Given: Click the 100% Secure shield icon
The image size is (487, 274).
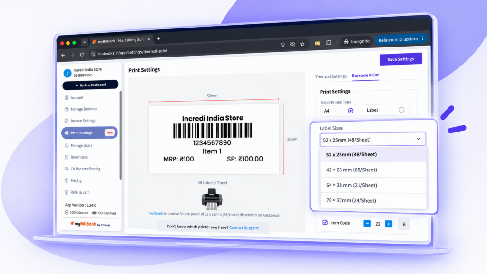Looking at the screenshot, I should 67,213.
